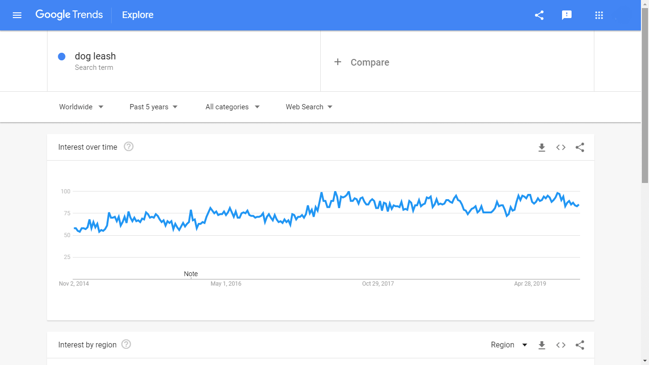649x365 pixels.
Task: Share the Interest by region card
Action: (580, 345)
